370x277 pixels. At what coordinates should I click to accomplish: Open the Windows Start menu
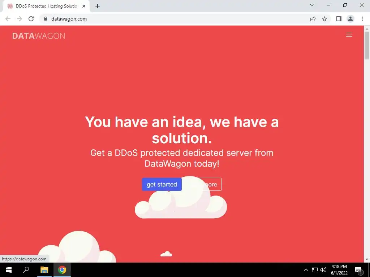point(9,270)
